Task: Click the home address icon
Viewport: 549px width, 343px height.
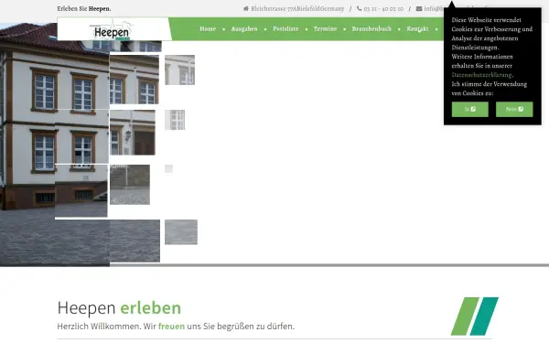Action: 246,9
